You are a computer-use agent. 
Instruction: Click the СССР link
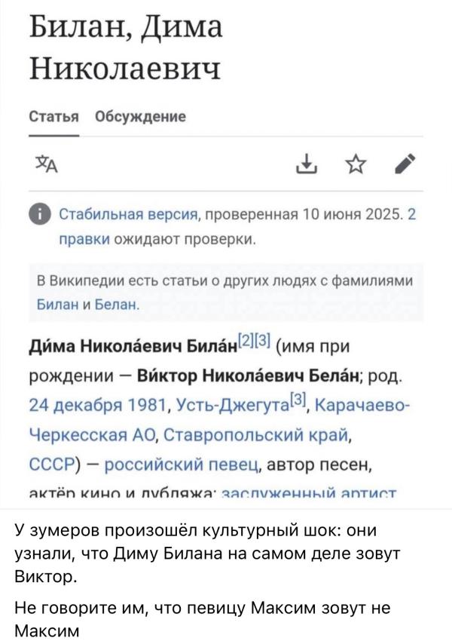tap(53, 462)
